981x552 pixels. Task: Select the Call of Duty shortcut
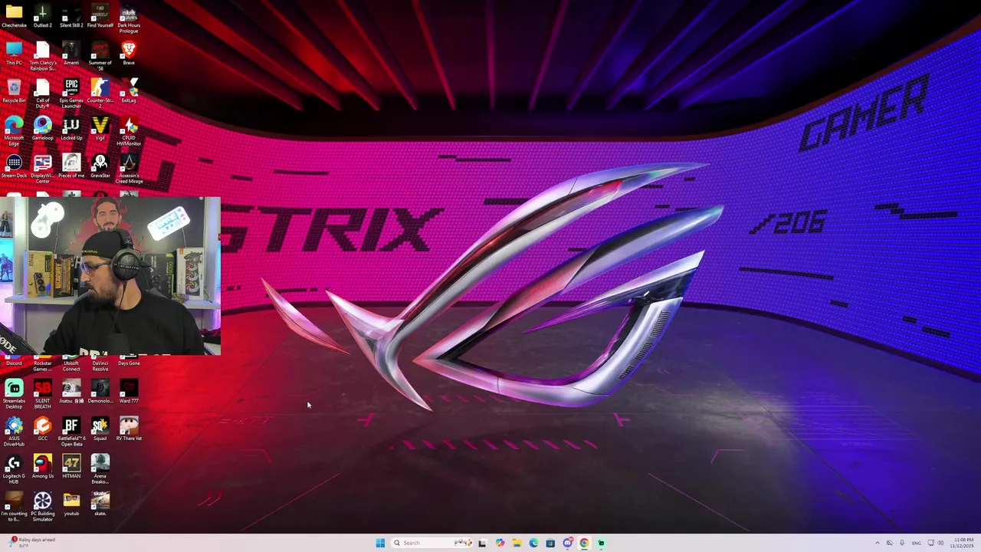42,94
